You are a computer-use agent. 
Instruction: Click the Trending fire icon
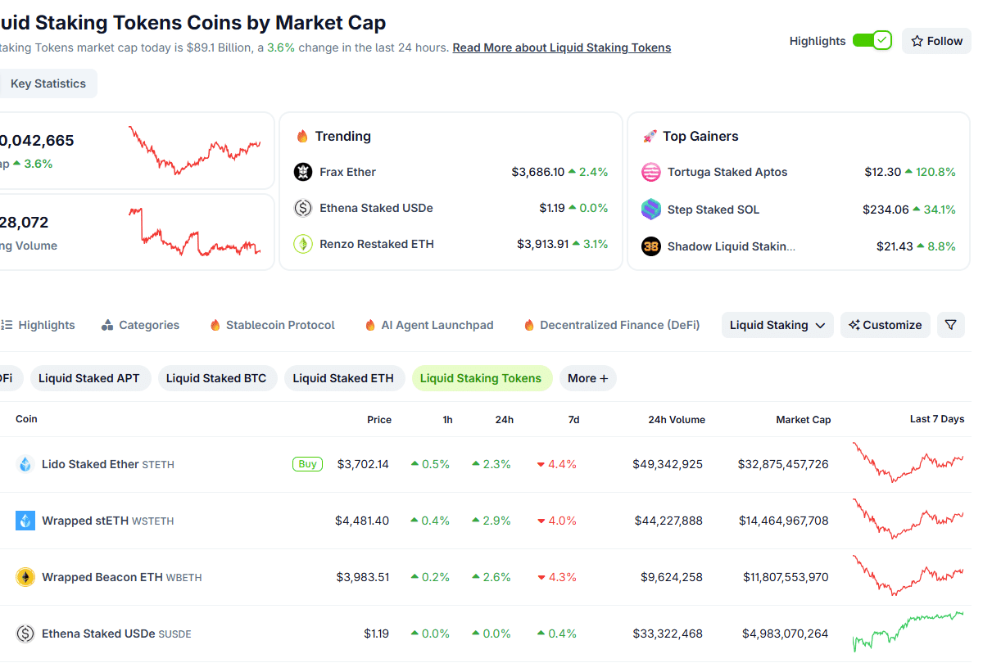(x=302, y=137)
